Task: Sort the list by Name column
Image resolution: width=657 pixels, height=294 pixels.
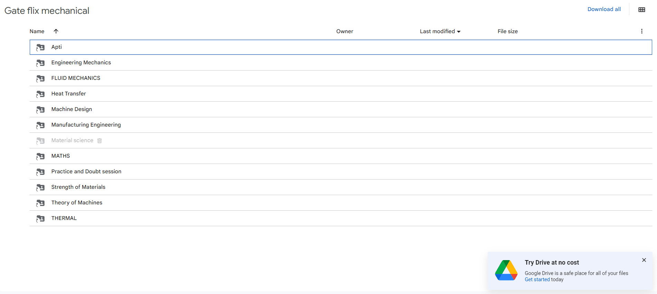Action: [x=37, y=31]
